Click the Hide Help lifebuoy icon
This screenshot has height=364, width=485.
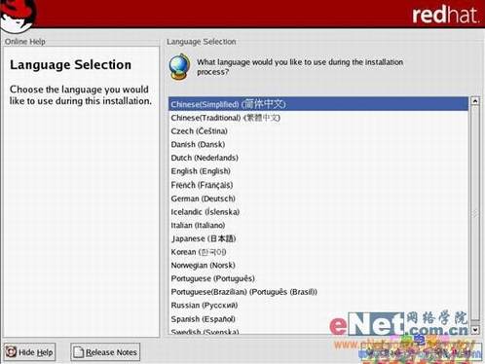(x=11, y=352)
